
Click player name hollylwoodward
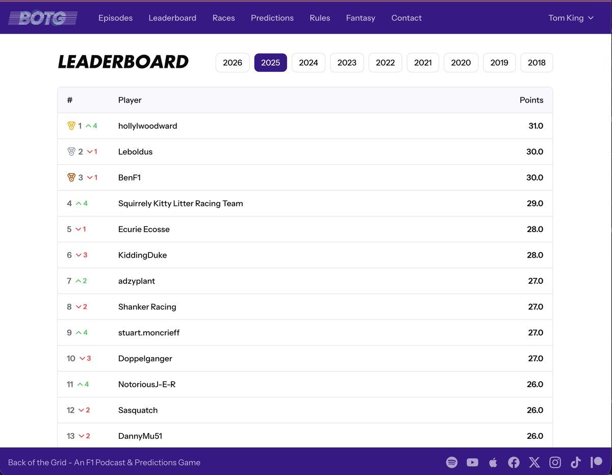(148, 126)
